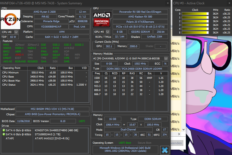Click the AMD-V feature label in red

point(19,55)
